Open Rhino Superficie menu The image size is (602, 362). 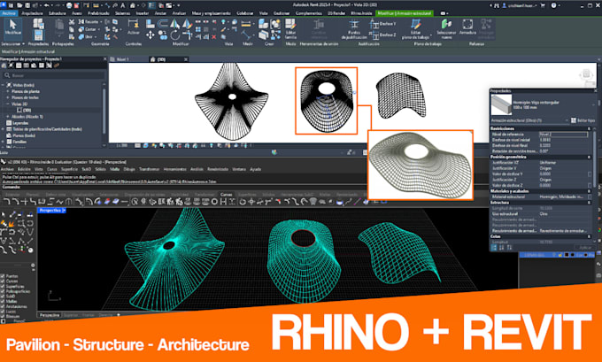[69, 169]
